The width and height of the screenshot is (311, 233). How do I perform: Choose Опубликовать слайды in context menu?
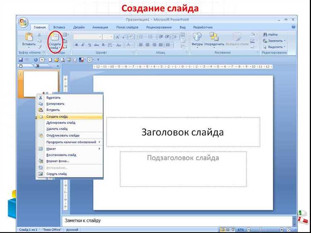click(x=70, y=136)
